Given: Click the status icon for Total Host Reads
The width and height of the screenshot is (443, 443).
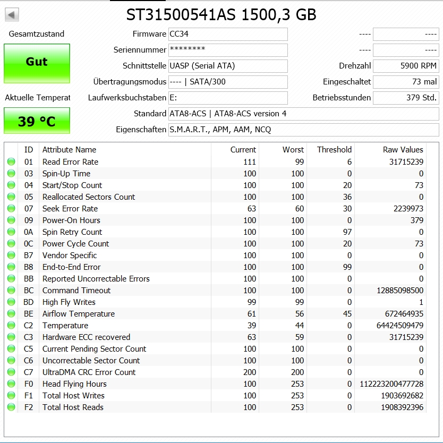Looking at the screenshot, I should (x=11, y=407).
